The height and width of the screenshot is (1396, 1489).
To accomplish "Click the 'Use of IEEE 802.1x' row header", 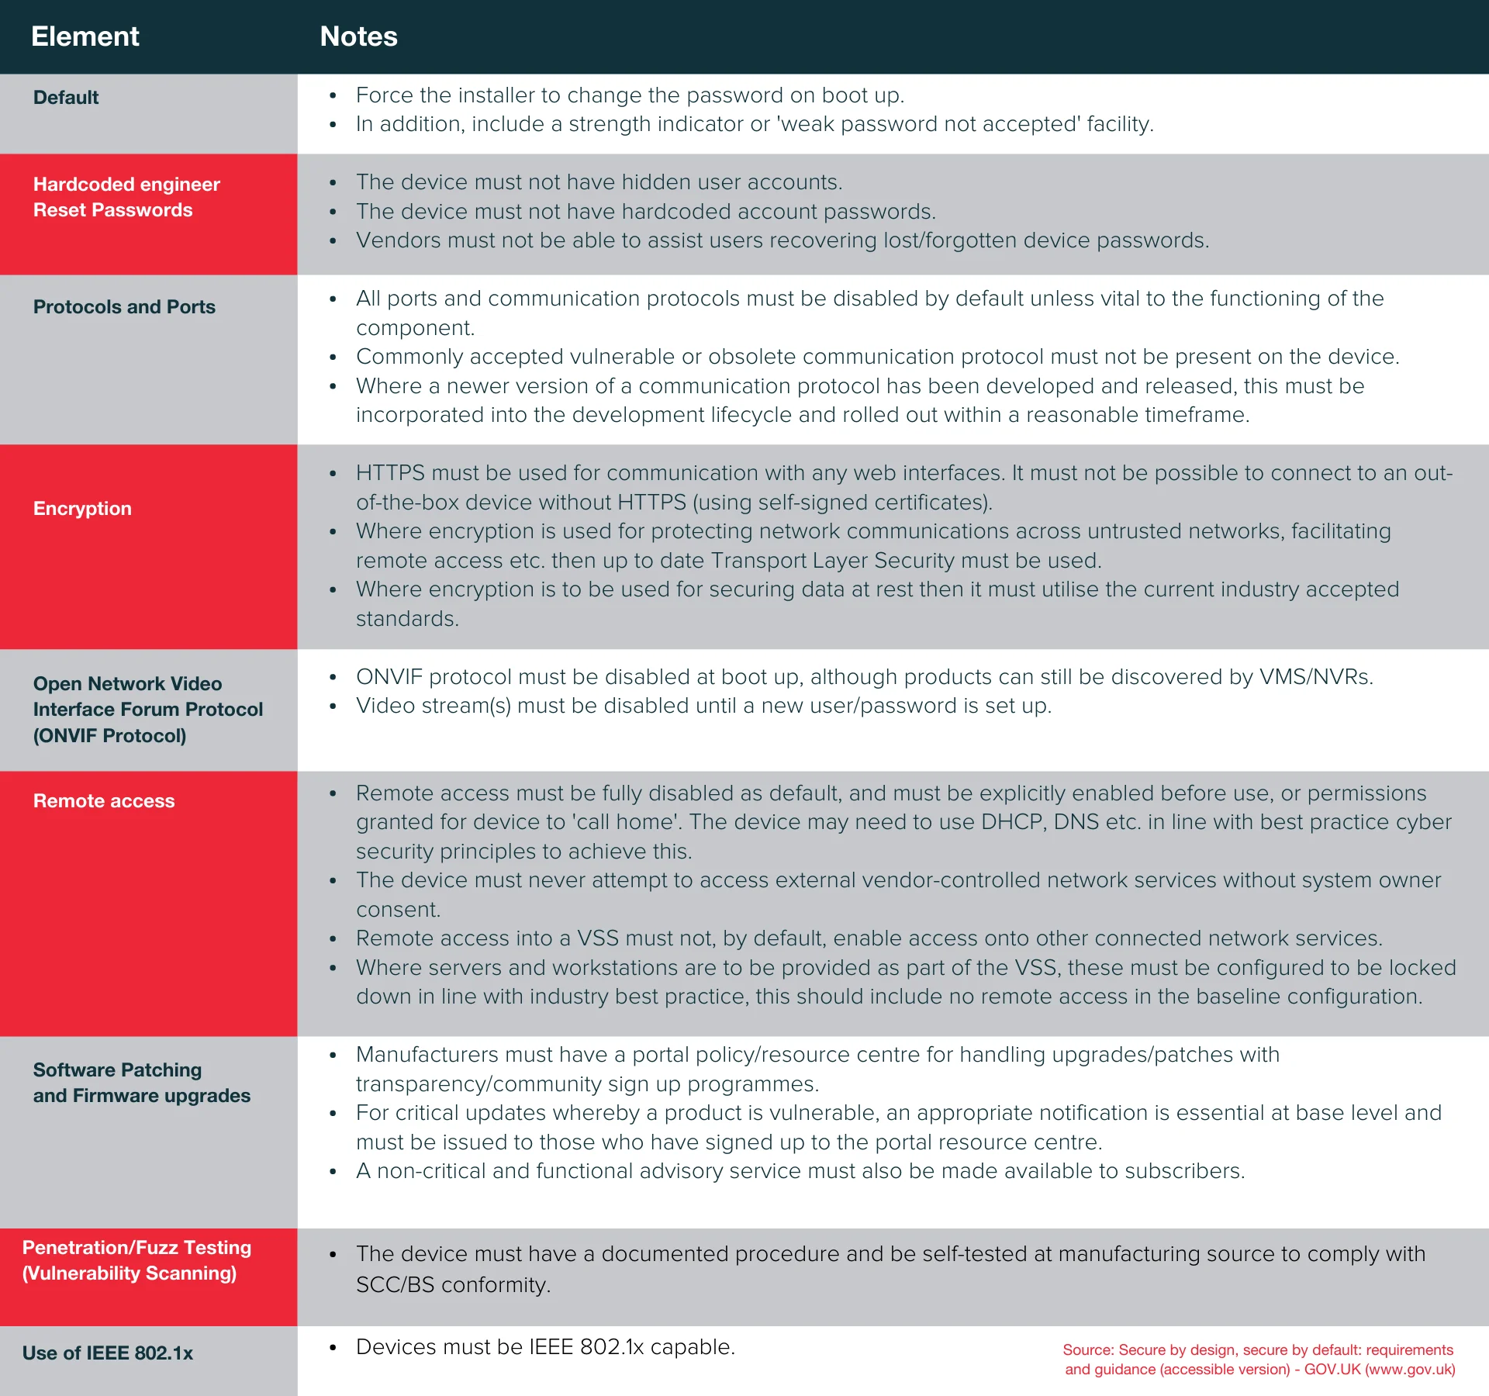I will click(150, 1358).
